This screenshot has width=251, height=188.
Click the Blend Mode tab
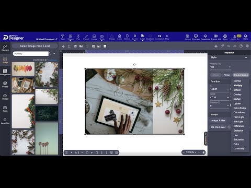241,75
